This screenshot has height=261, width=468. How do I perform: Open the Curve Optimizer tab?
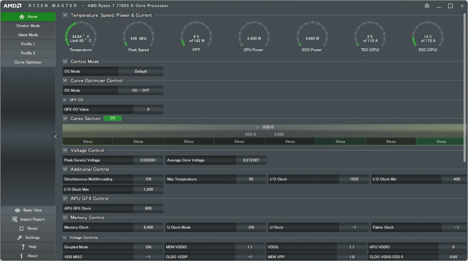tap(28, 63)
